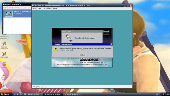Close the Windows NT Workstation Virtual PC window
Screen dimensions: 170x96
131,6
